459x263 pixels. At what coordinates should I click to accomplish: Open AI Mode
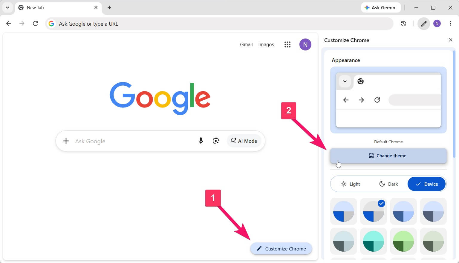[x=244, y=141]
